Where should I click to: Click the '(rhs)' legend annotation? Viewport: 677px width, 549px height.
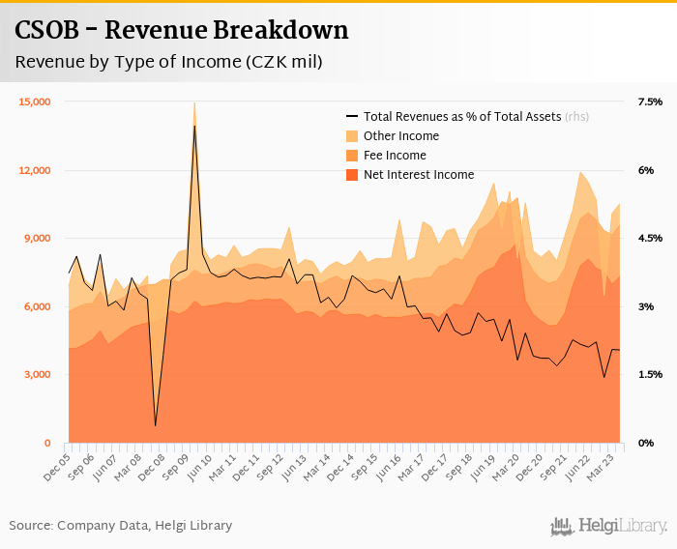(576, 117)
